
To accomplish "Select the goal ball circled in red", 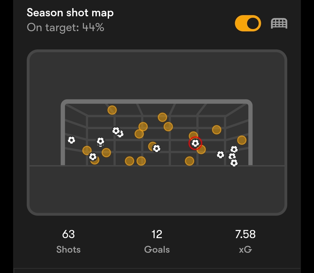I will [195, 143].
